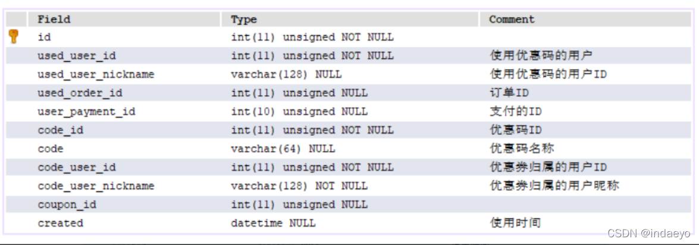Select the created field row

(x=61, y=223)
